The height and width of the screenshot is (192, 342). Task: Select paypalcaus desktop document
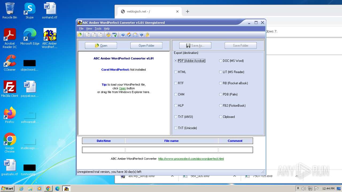tap(30, 89)
